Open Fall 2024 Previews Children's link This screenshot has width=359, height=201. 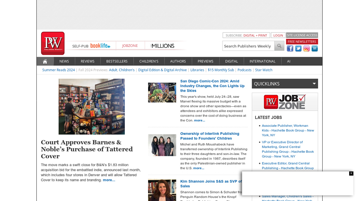[127, 70]
